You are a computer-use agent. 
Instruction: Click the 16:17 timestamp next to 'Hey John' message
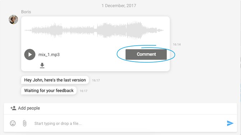[96, 80]
